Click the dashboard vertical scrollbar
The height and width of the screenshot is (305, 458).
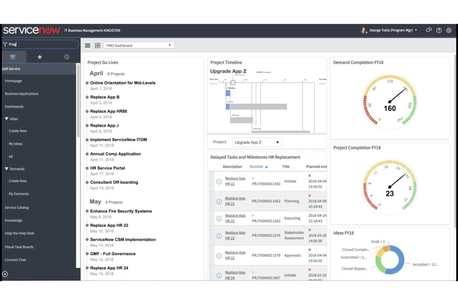[x=455, y=142]
